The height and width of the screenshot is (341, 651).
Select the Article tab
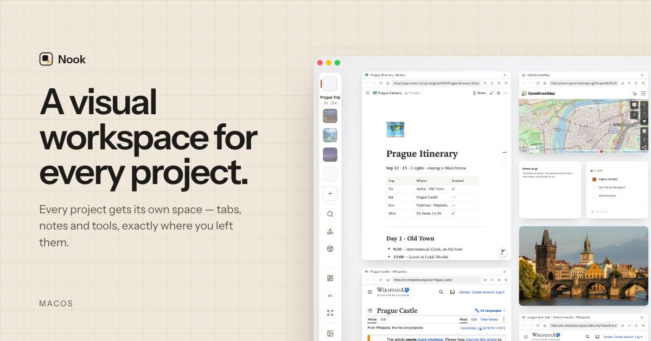pos(372,320)
